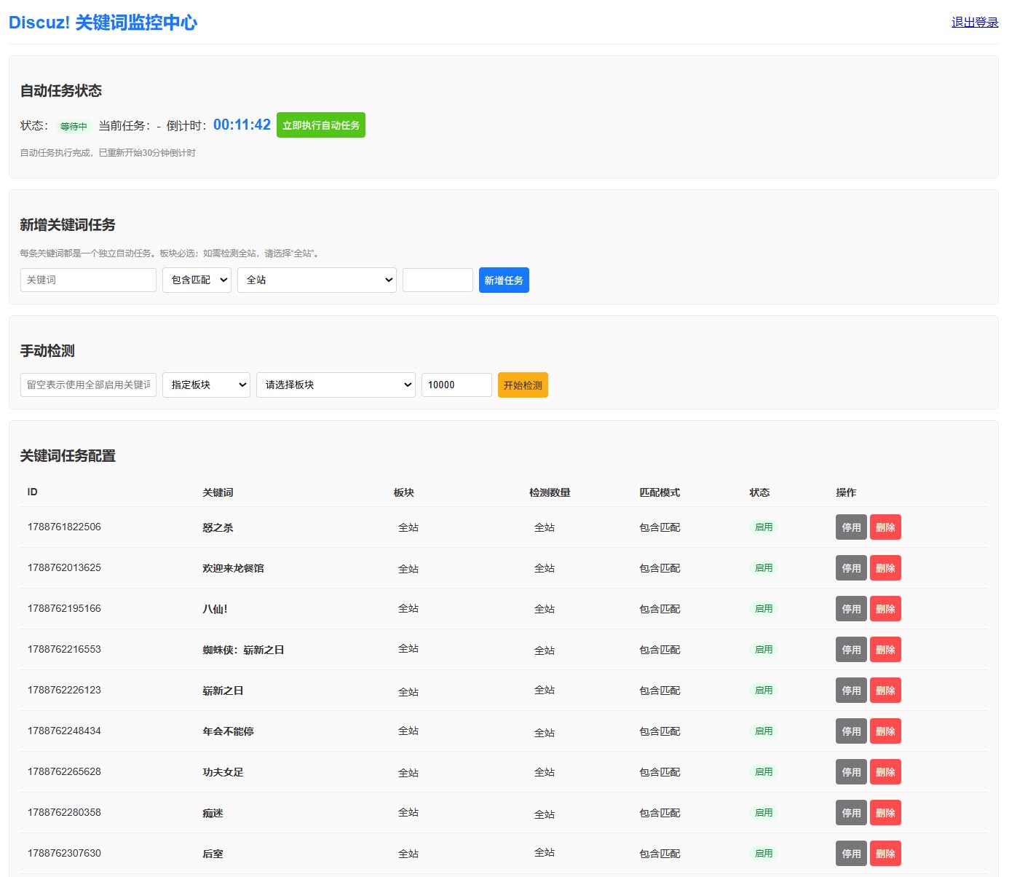Follow the 退出登录 logout link
This screenshot has width=1009, height=877.
click(975, 23)
